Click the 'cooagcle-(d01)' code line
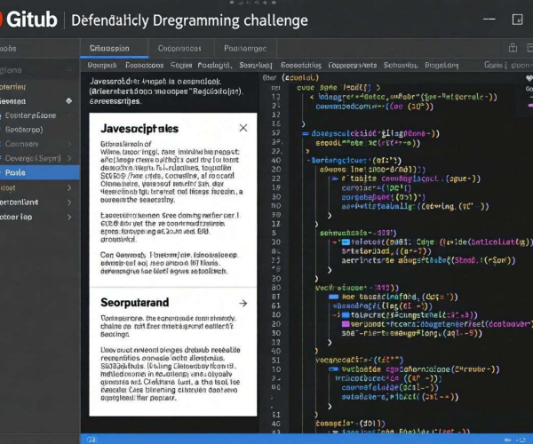The image size is (533, 444). (x=351, y=424)
